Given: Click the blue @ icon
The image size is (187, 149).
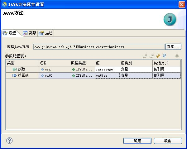Looking at the screenshot, I should pyautogui.click(x=165, y=55).
